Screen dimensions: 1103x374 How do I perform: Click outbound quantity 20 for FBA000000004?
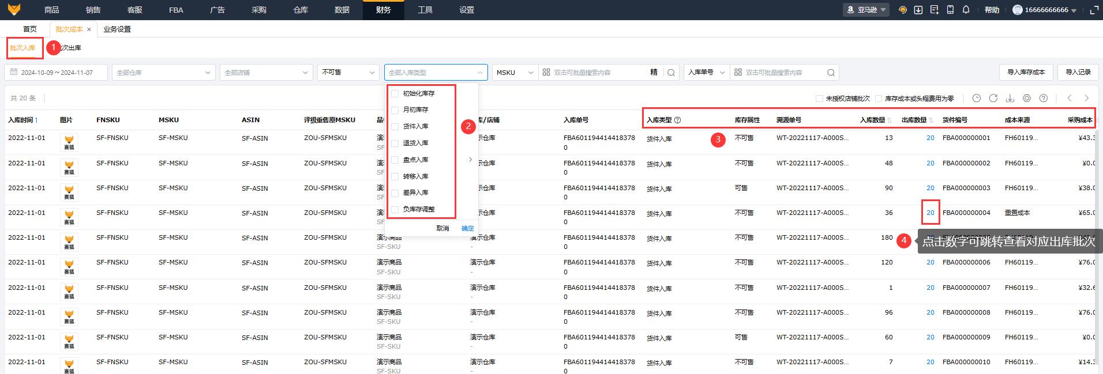click(x=931, y=213)
